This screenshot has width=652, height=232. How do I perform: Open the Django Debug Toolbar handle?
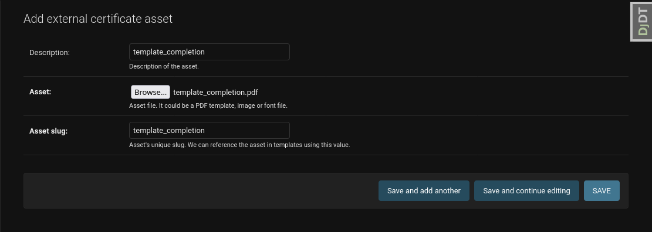(641, 22)
